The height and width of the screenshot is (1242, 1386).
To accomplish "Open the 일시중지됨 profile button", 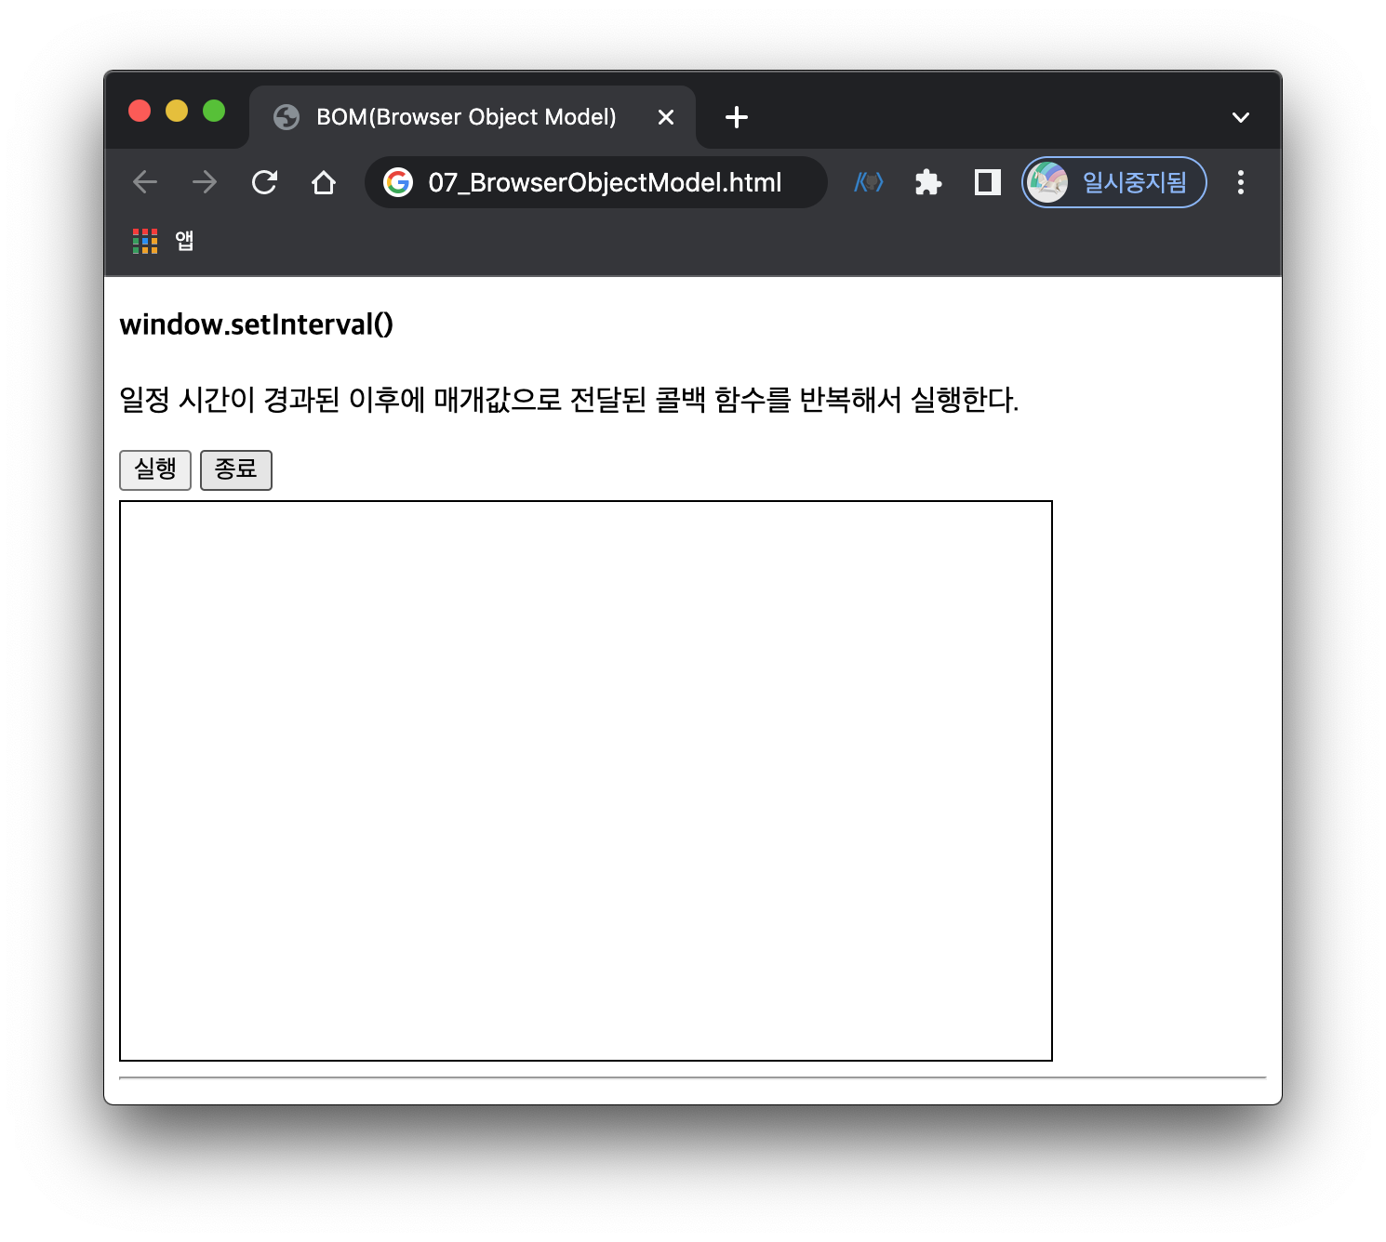I will 1113,182.
